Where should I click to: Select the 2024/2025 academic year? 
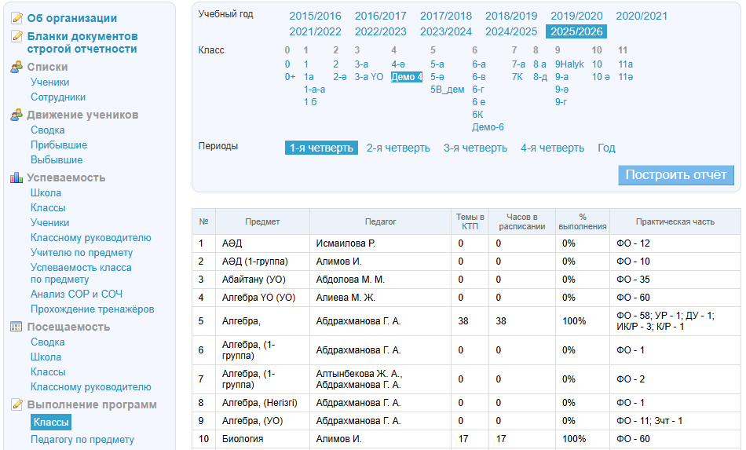coord(511,31)
